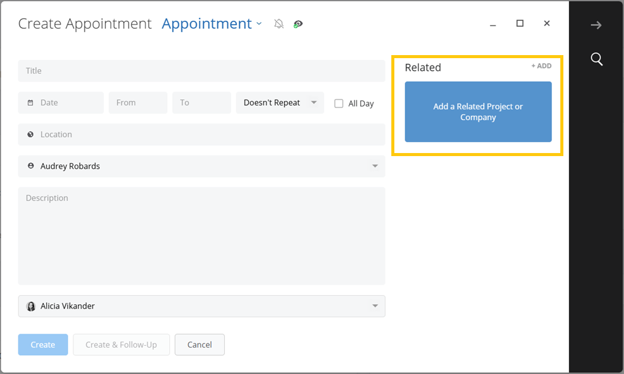
Task: Click the right arrow in dark sidebar
Action: pyautogui.click(x=596, y=26)
